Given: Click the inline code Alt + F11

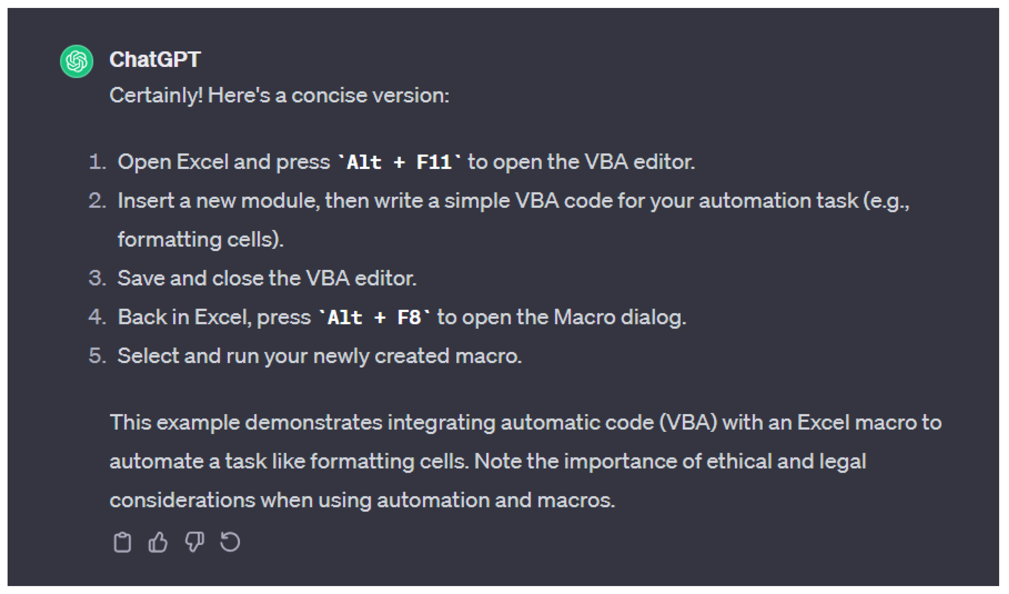Looking at the screenshot, I should 399,163.
